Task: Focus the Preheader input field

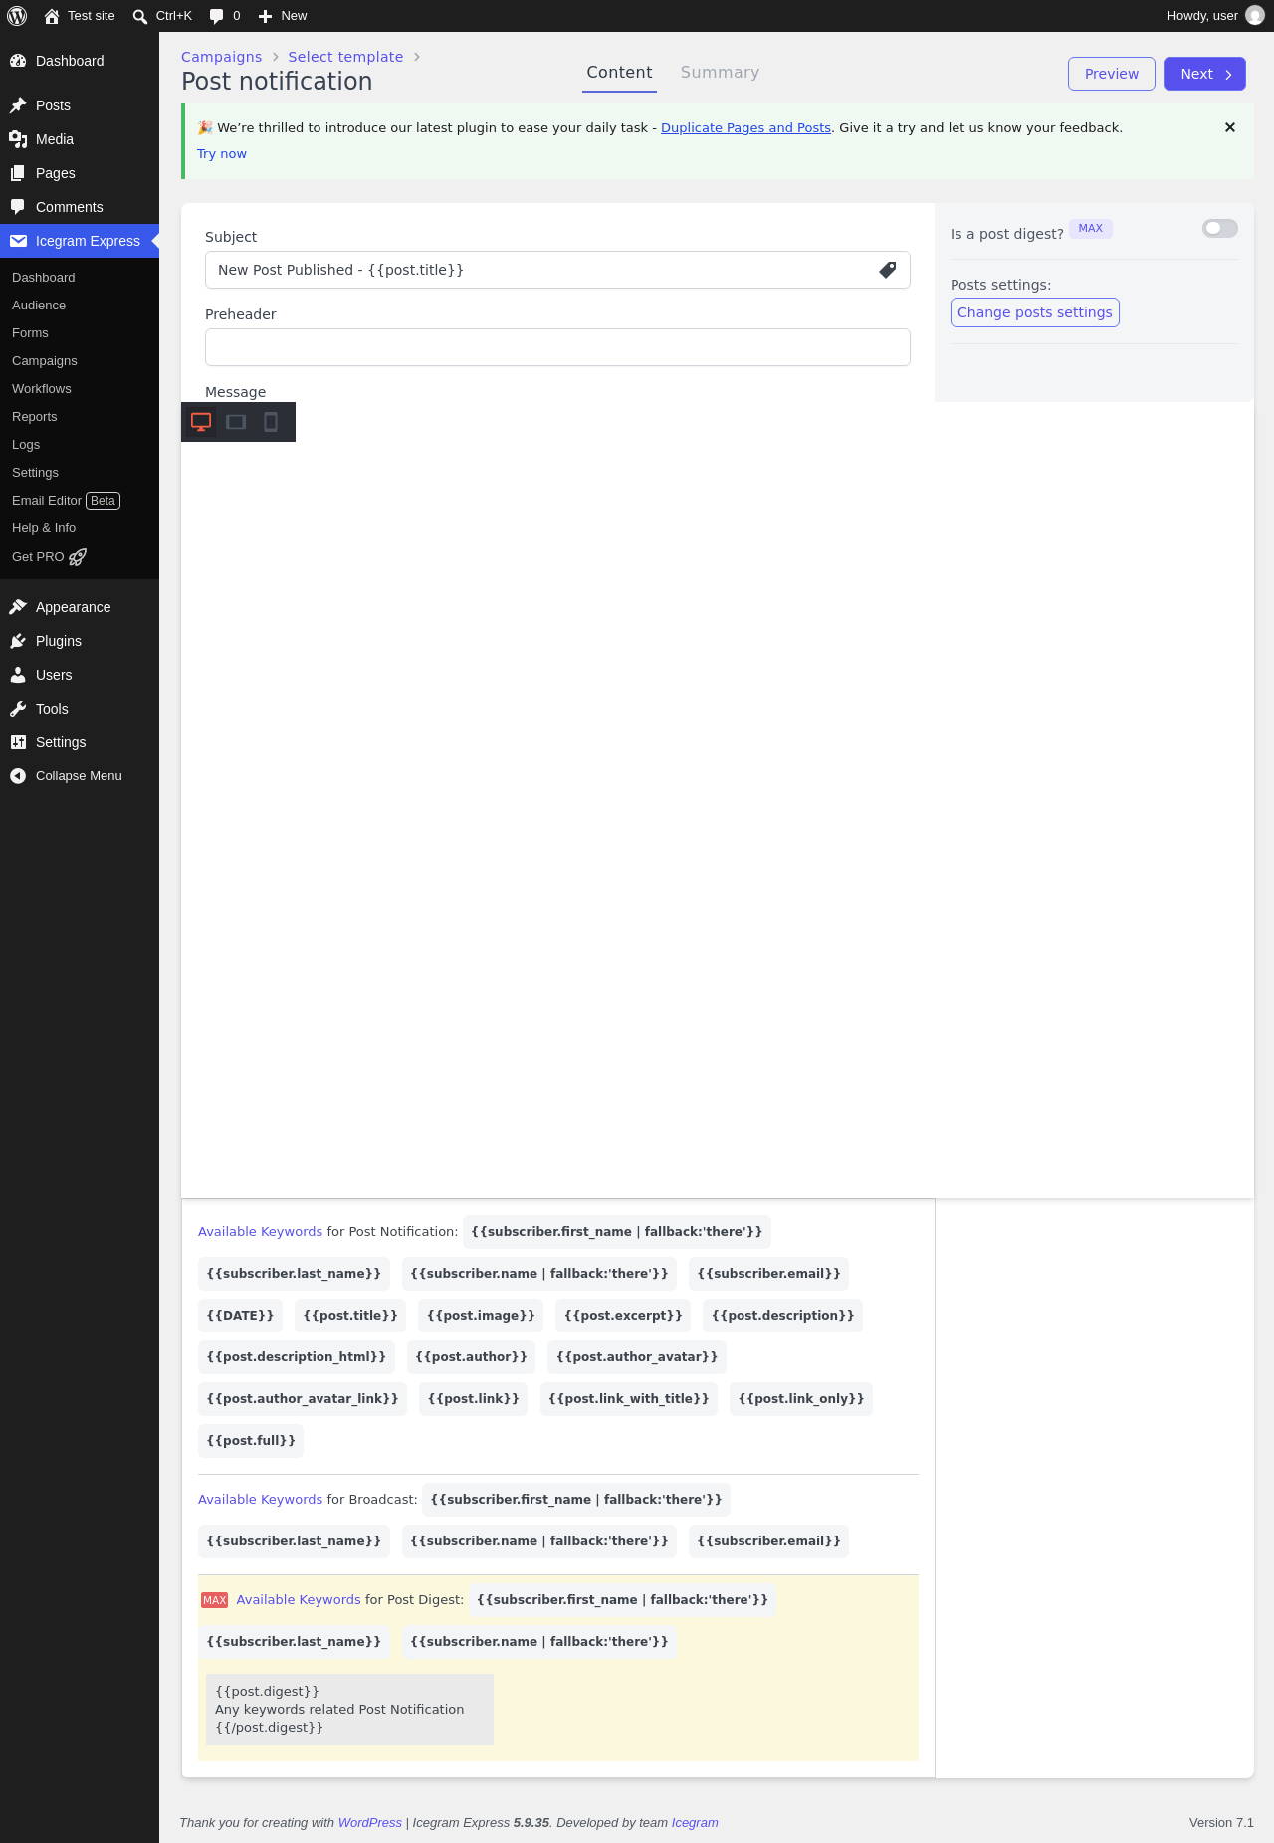Action: click(557, 347)
